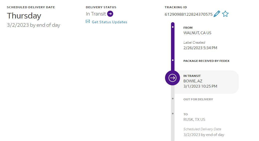
Task: Toggle the star icon to favorite this shipment
Action: [225, 14]
